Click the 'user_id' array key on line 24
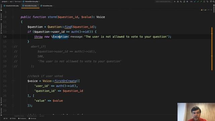 42,86
